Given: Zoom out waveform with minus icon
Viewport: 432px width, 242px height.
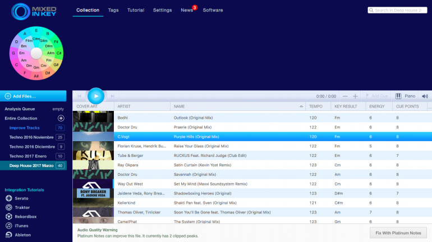Looking at the screenshot, I should click(x=345, y=96).
